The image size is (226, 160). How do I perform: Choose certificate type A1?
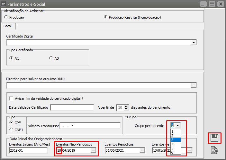pos(11,58)
